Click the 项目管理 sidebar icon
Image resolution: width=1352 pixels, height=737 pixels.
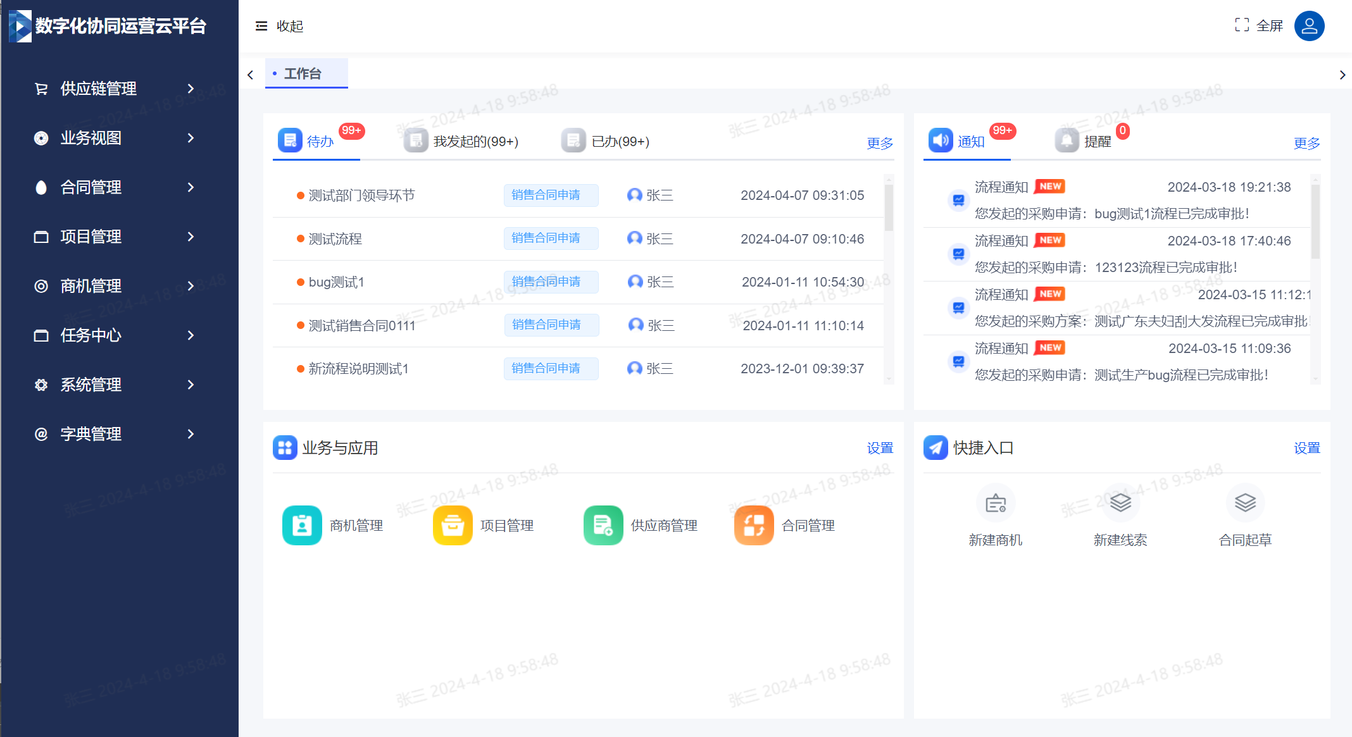pyautogui.click(x=41, y=237)
